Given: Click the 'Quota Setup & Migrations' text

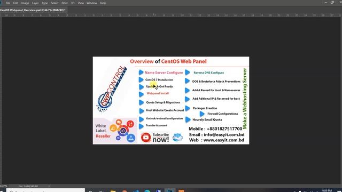Looking at the screenshot, I should [x=163, y=102].
